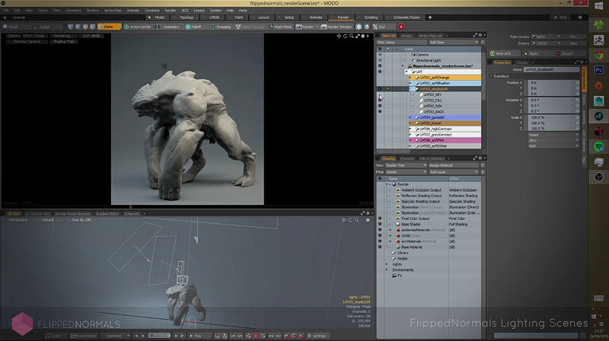609x341 pixels.
Task: Toggle visibility of LHT03_studioSoft light group
Action: click(380, 89)
